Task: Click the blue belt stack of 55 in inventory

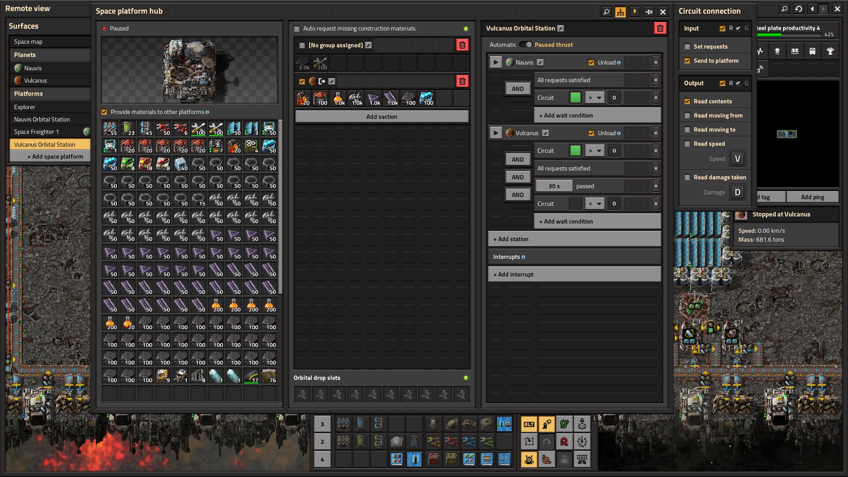Action: pos(110,129)
